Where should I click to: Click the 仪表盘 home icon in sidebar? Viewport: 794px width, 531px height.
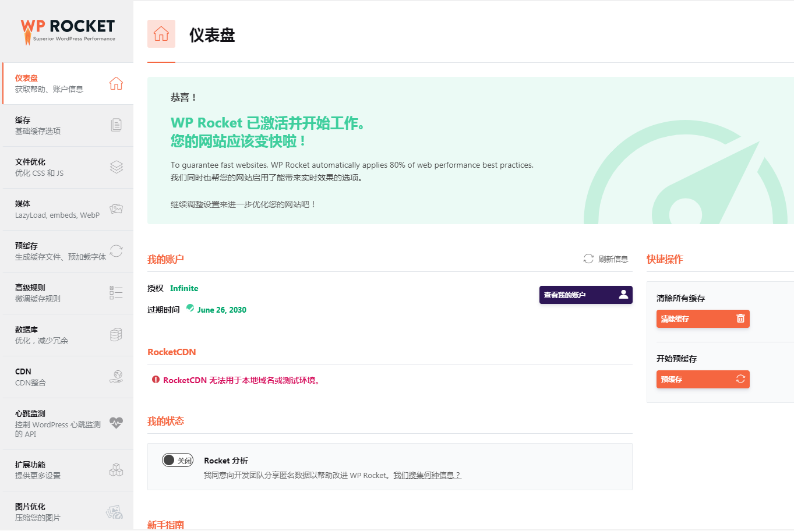point(116,83)
